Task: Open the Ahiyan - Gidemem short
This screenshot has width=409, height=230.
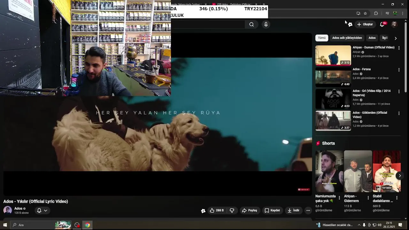Action: (358, 171)
